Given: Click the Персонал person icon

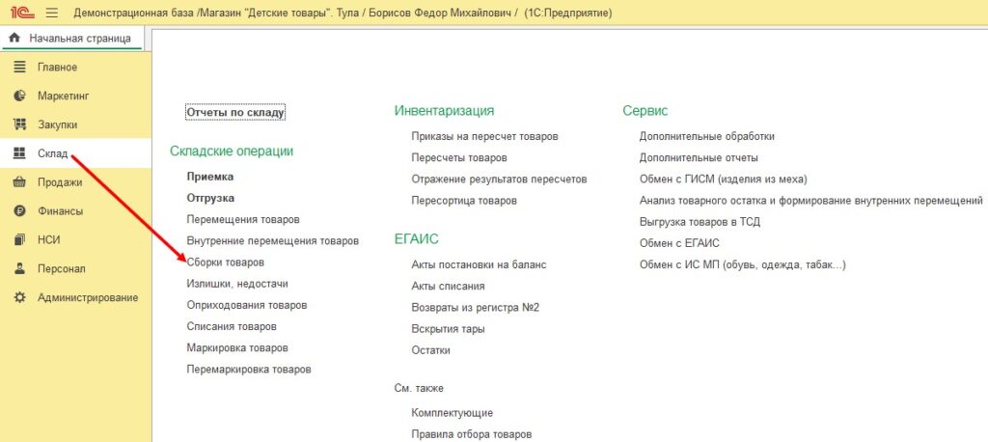Looking at the screenshot, I should pyautogui.click(x=19, y=269).
